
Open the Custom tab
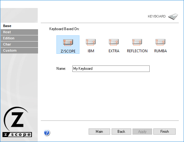pyautogui.click(x=19, y=50)
